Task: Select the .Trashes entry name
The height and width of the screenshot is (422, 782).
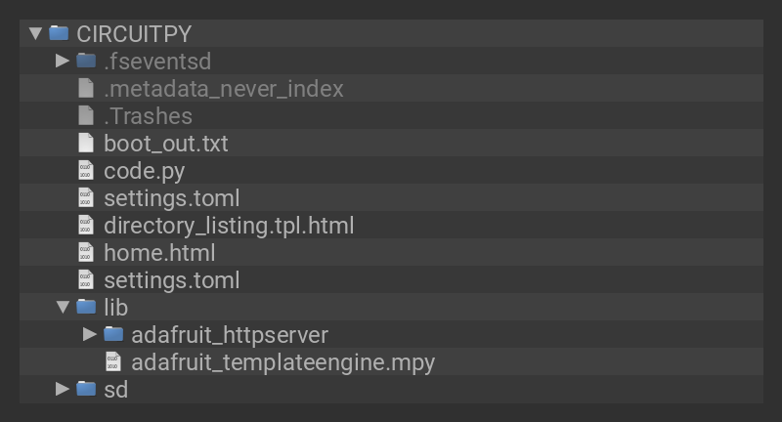Action: 148,116
